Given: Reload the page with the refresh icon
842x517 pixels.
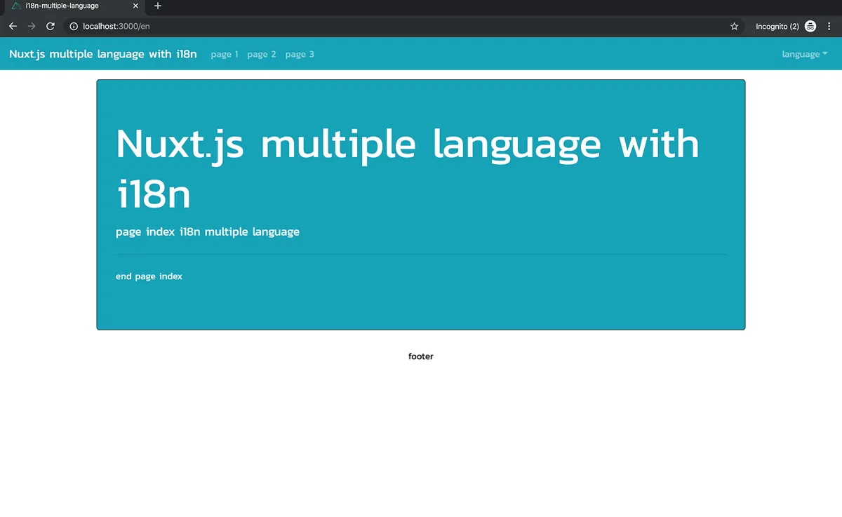Looking at the screenshot, I should [x=51, y=26].
